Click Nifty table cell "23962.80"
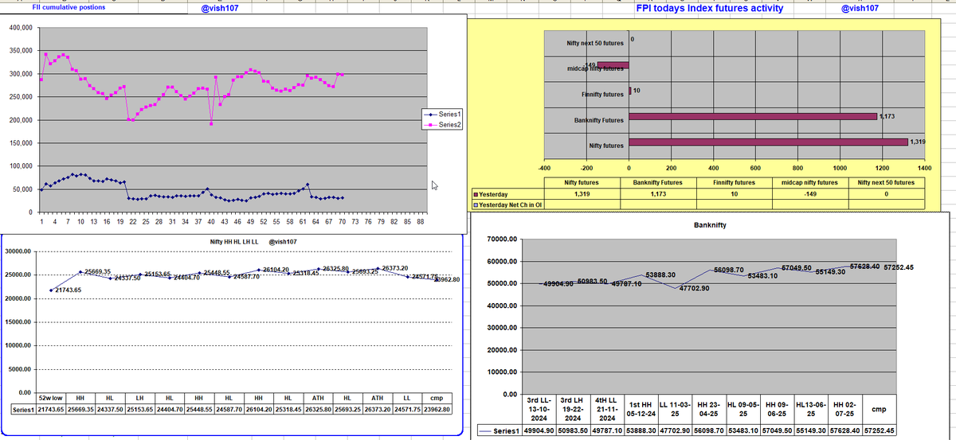956x440 pixels. [437, 409]
